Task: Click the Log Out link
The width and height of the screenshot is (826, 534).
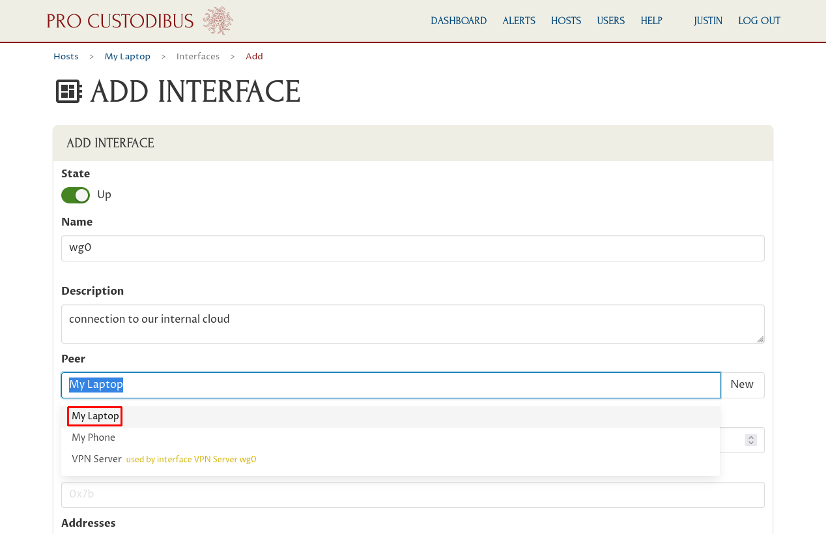Action: 759,21
